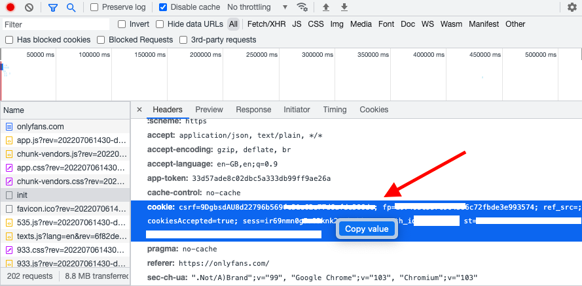
Task: Export HAR file with download arrow
Action: [x=344, y=7]
